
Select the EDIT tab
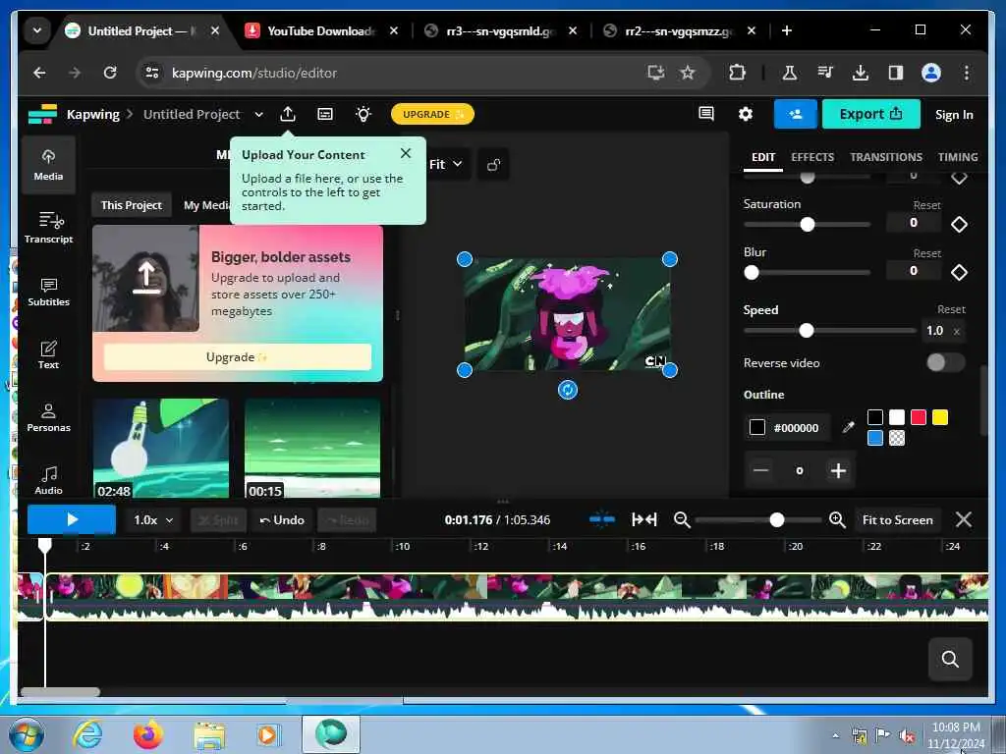762,157
